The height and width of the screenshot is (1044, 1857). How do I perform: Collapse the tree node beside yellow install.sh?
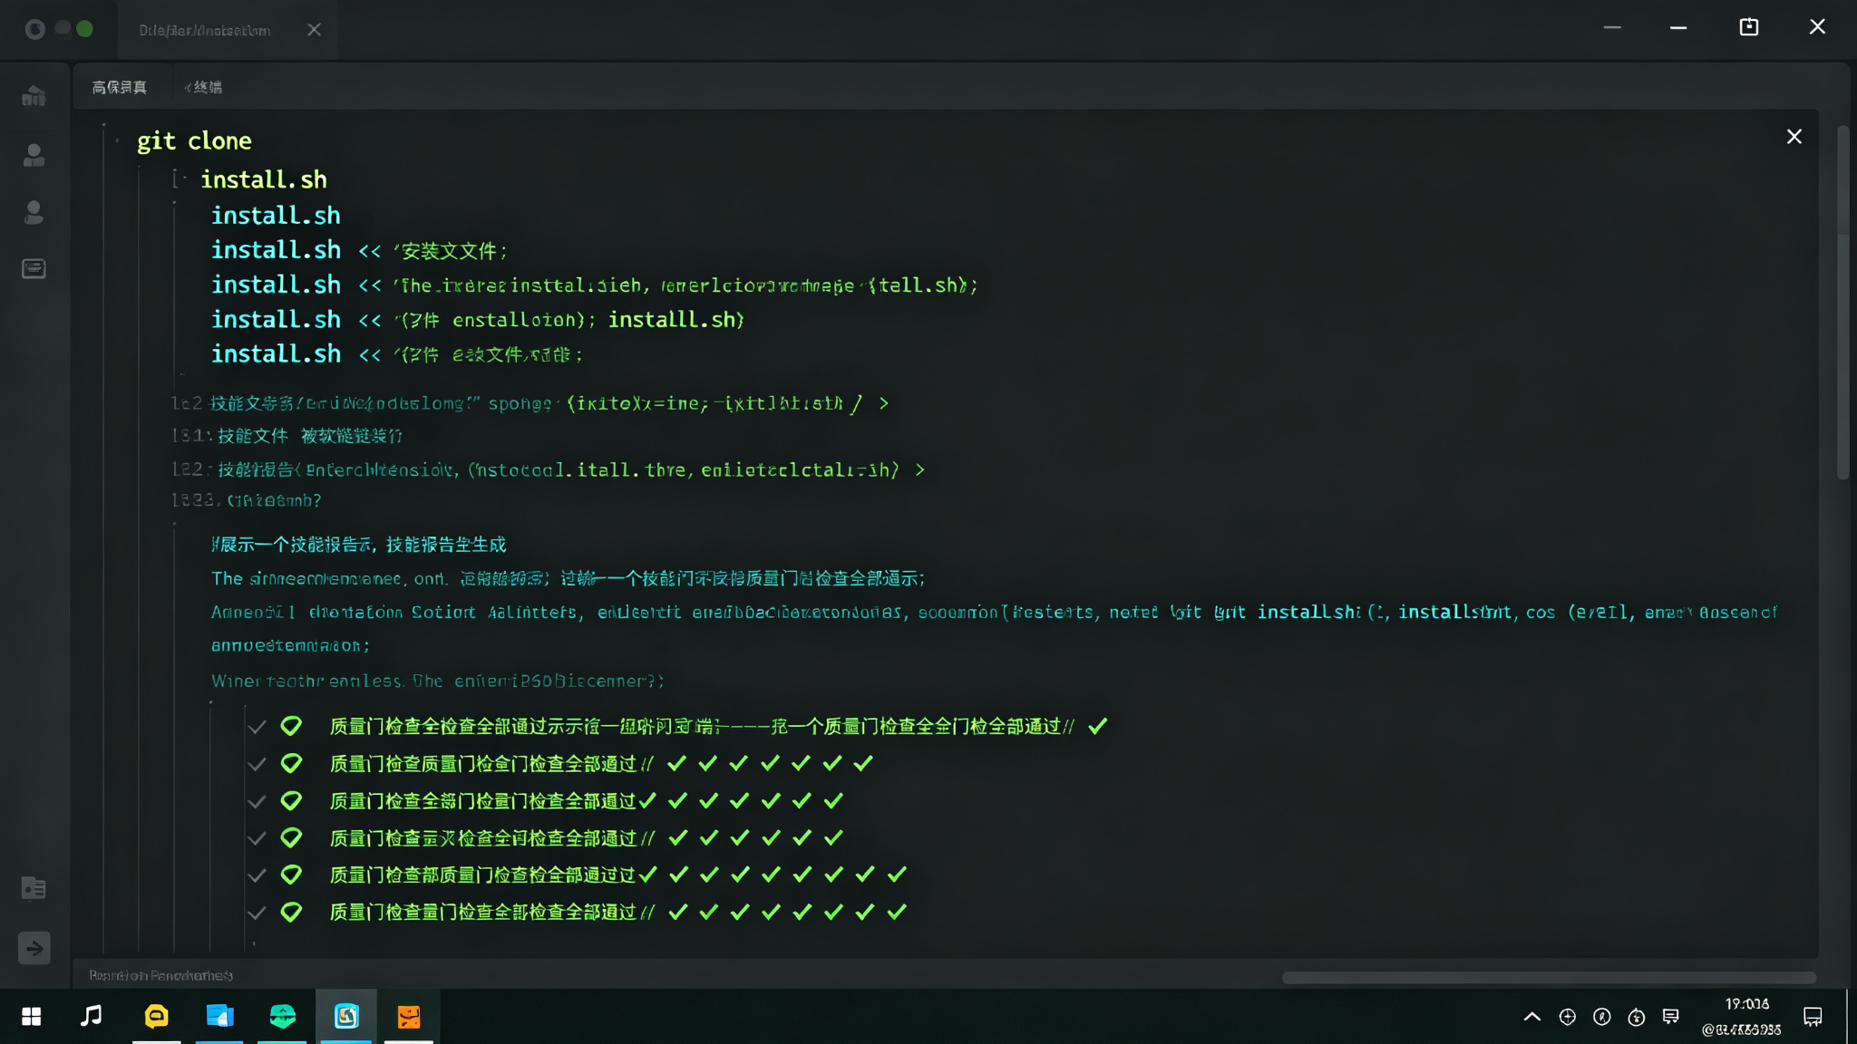(178, 179)
